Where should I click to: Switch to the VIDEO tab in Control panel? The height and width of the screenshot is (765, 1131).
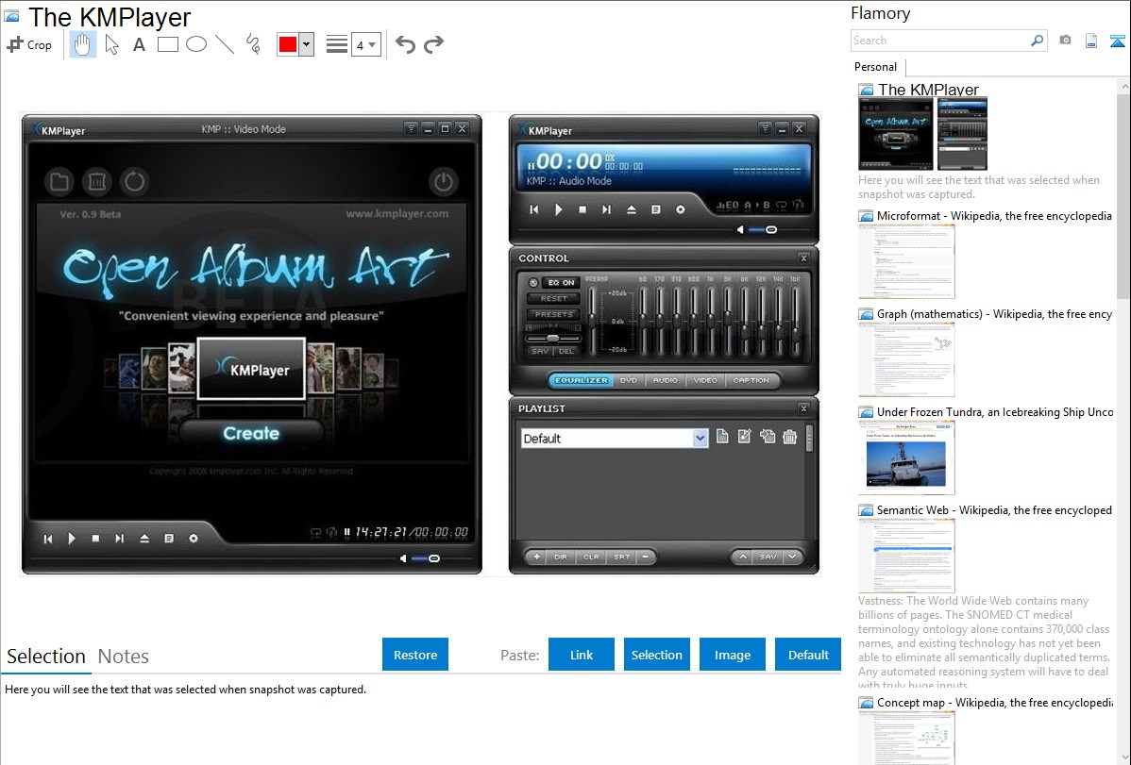(705, 381)
